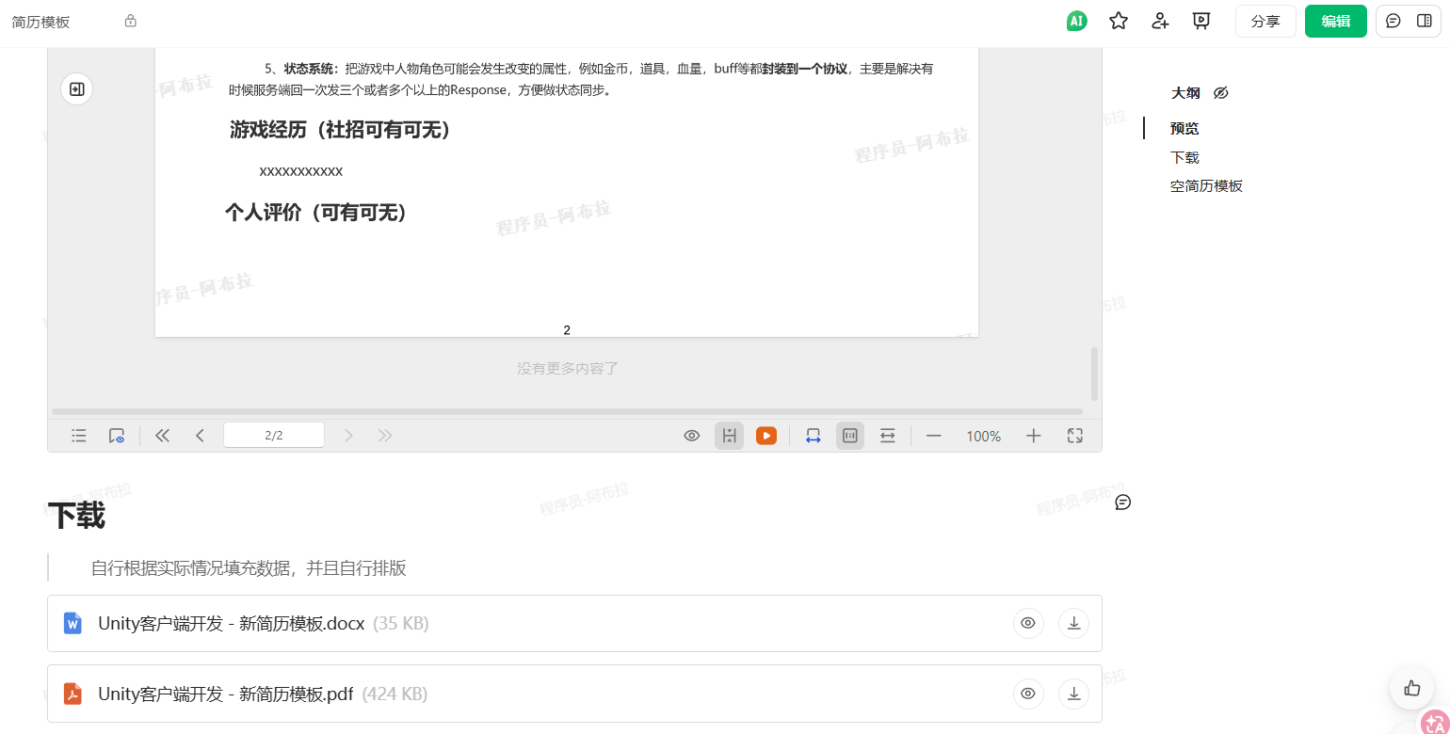Click the green 编辑 button
1450x734 pixels.
click(x=1336, y=21)
